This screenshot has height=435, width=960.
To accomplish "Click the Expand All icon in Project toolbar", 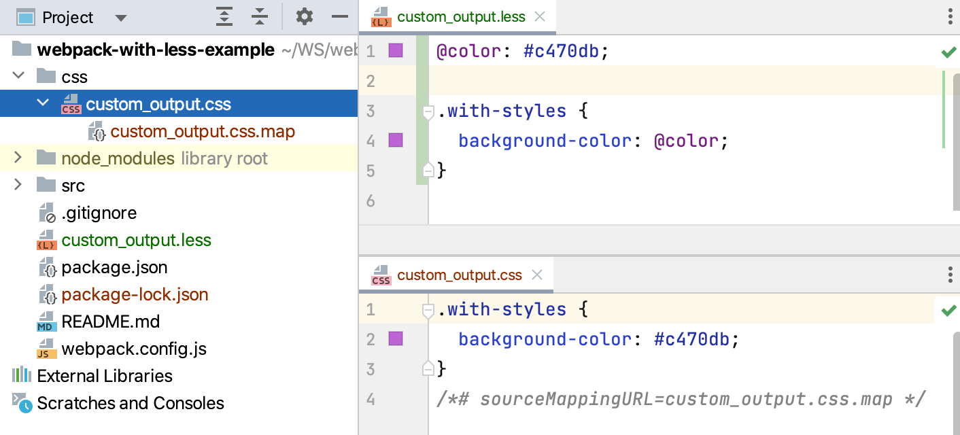I will coord(224,16).
